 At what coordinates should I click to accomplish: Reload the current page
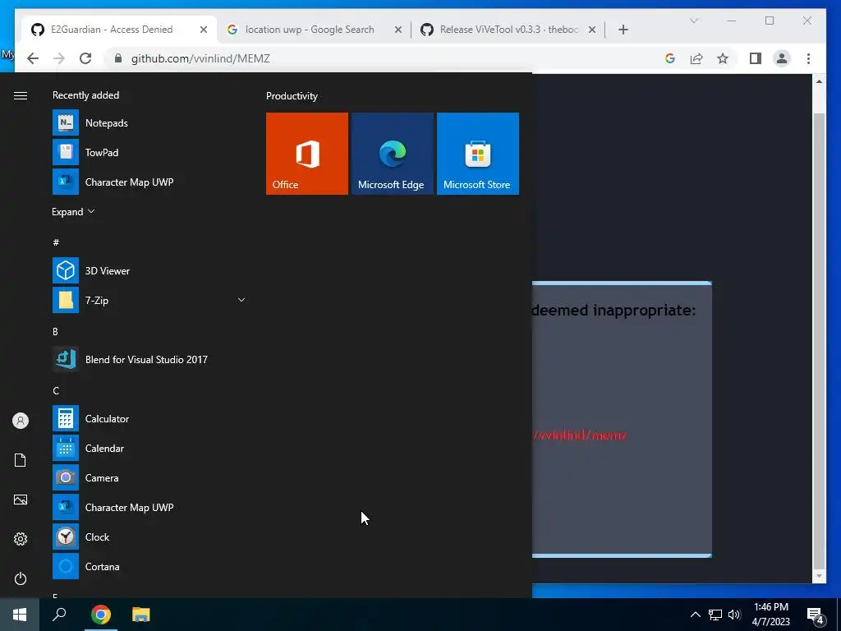tap(85, 58)
